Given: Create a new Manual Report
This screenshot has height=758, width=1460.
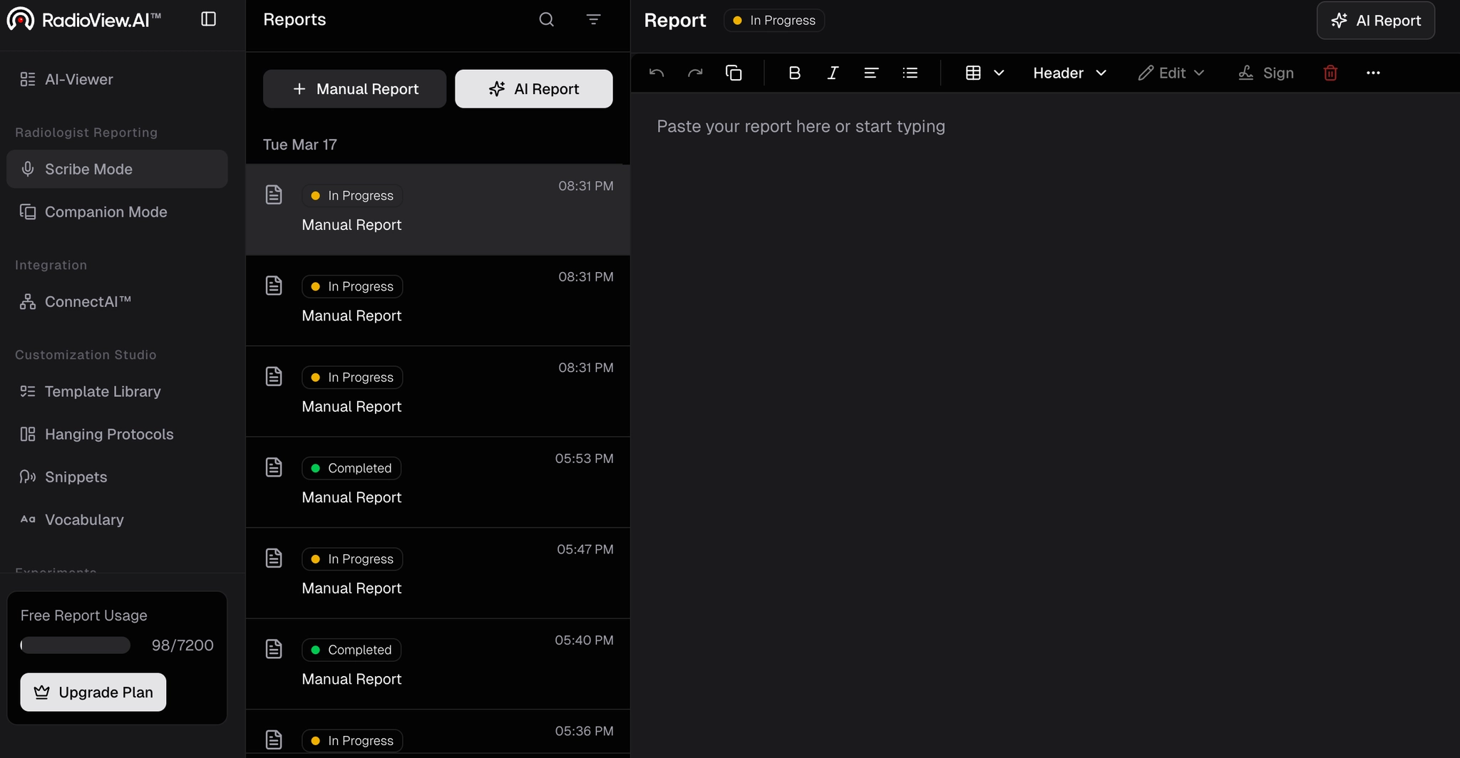Looking at the screenshot, I should click(354, 89).
